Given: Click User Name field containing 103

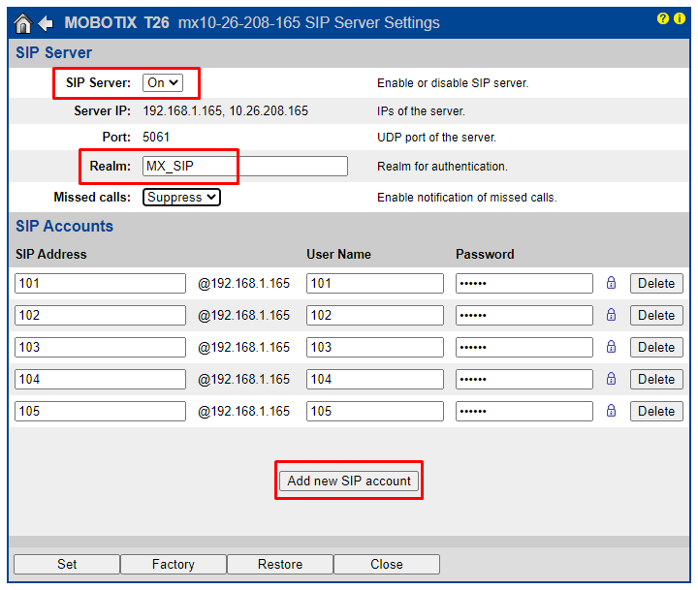Looking at the screenshot, I should pos(375,348).
